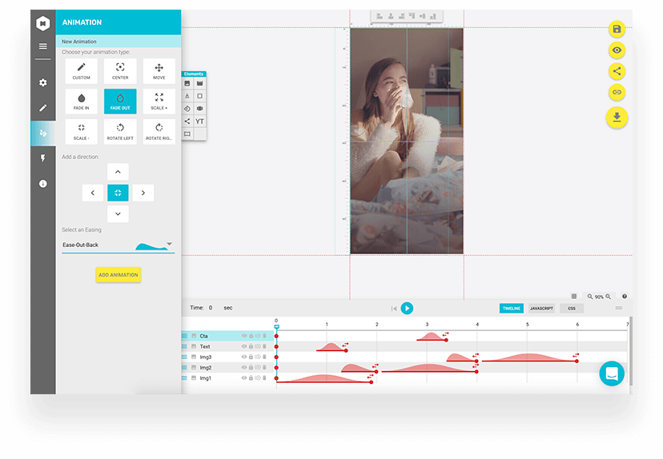The image size is (663, 459).
Task: Select the up direction arrow
Action: (118, 172)
